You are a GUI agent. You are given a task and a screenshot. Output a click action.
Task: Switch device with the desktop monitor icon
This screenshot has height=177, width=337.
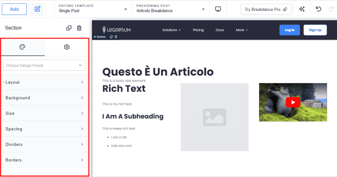(218, 9)
